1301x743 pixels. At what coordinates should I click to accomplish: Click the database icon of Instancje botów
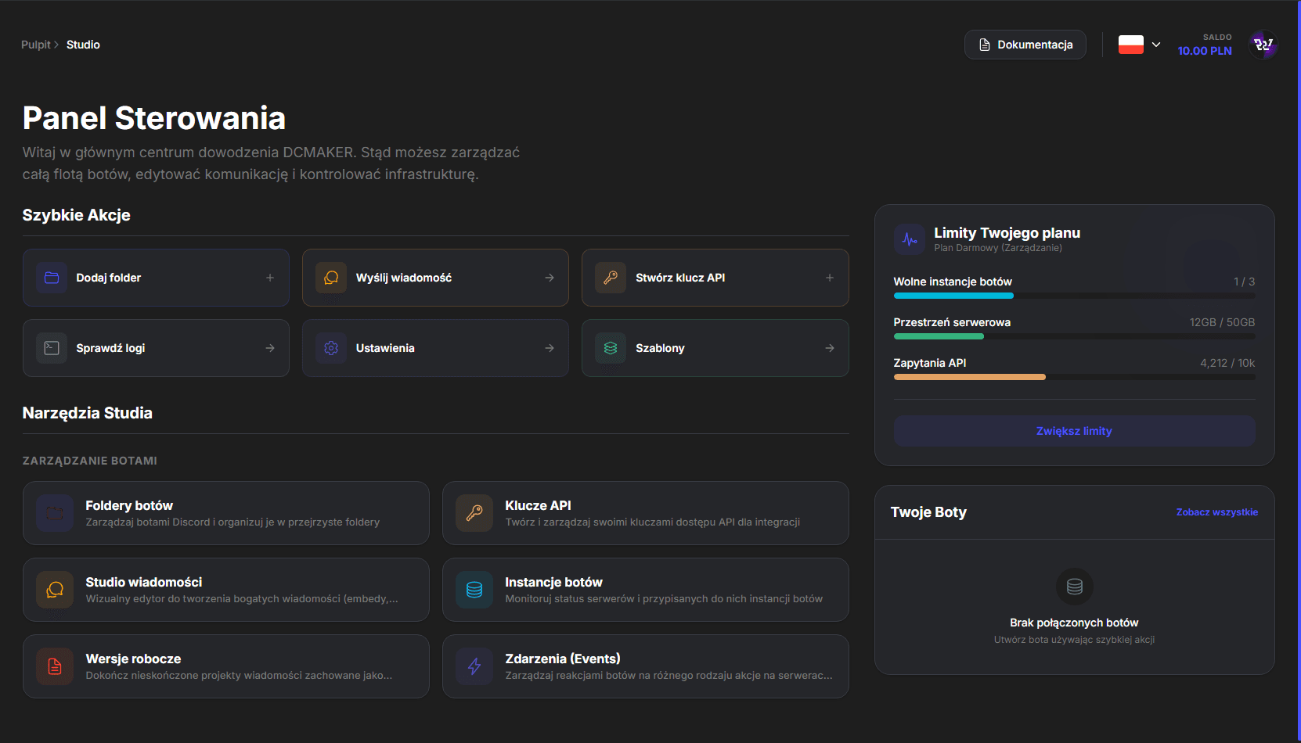474,590
